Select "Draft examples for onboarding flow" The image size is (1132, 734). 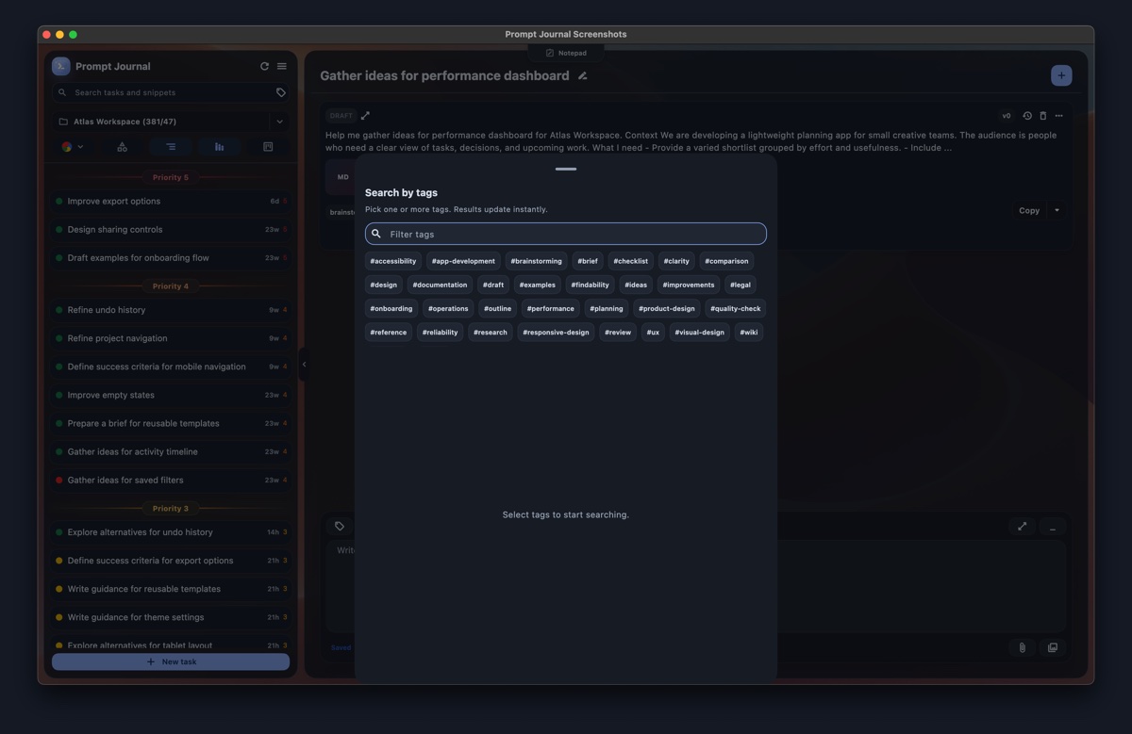click(171, 257)
